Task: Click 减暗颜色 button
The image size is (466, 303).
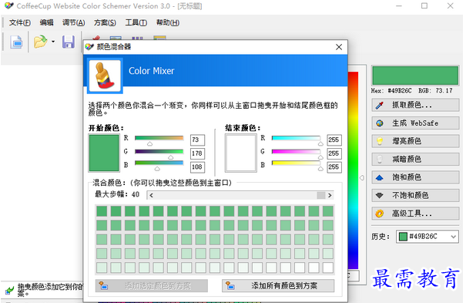Action: tap(415, 159)
